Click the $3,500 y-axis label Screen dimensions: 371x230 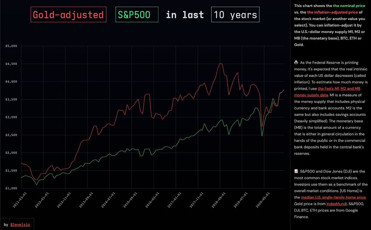point(11,99)
